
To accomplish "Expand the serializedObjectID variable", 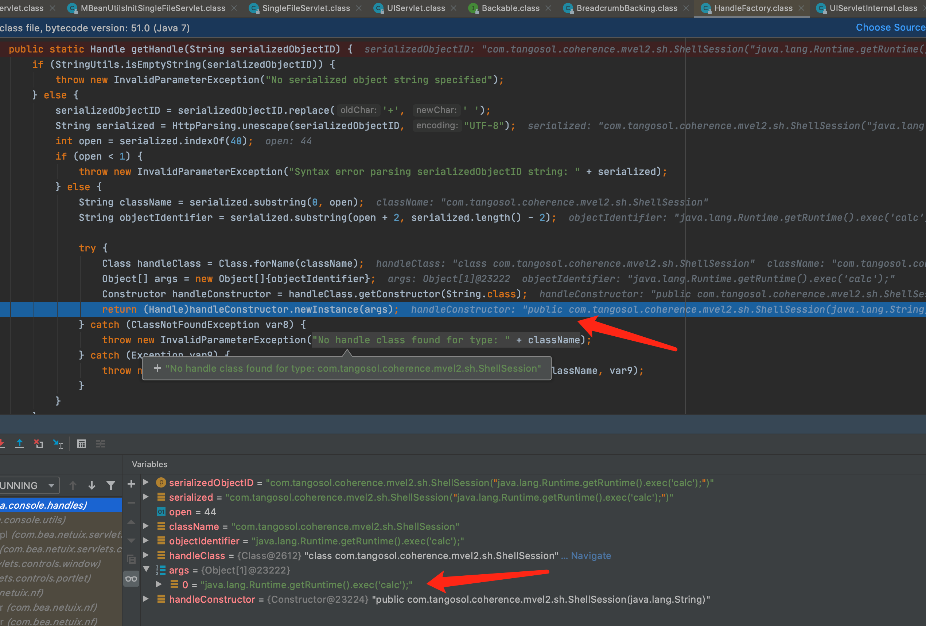I will [x=146, y=482].
